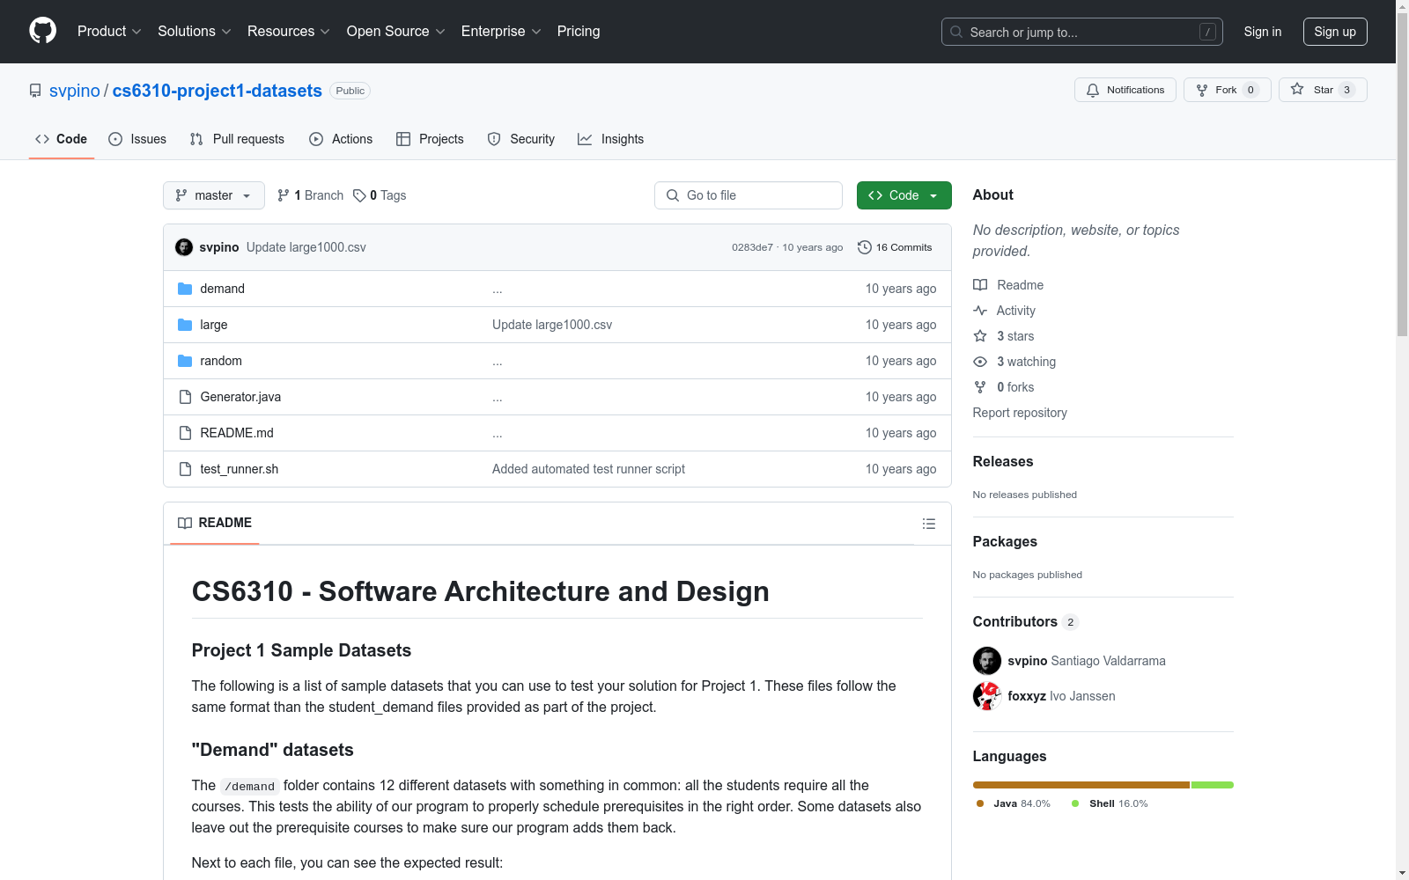Open the svpino owner link
The width and height of the screenshot is (1409, 880).
[x=75, y=91]
